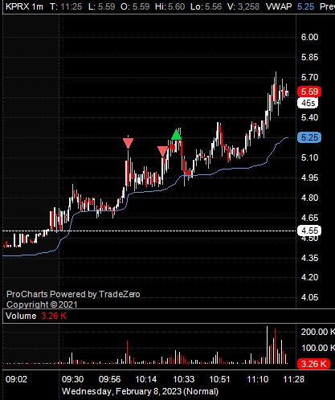The height and width of the screenshot is (400, 335).
Task: Click the O: 5.59 open value
Action: click(135, 6)
